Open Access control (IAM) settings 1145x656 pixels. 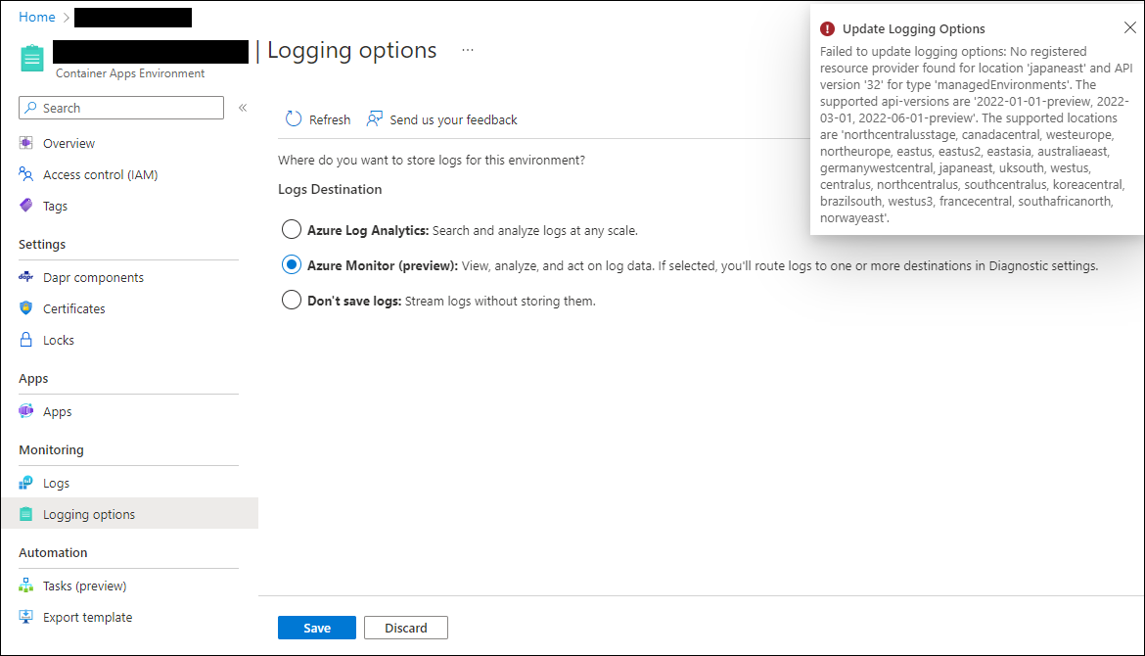[101, 174]
